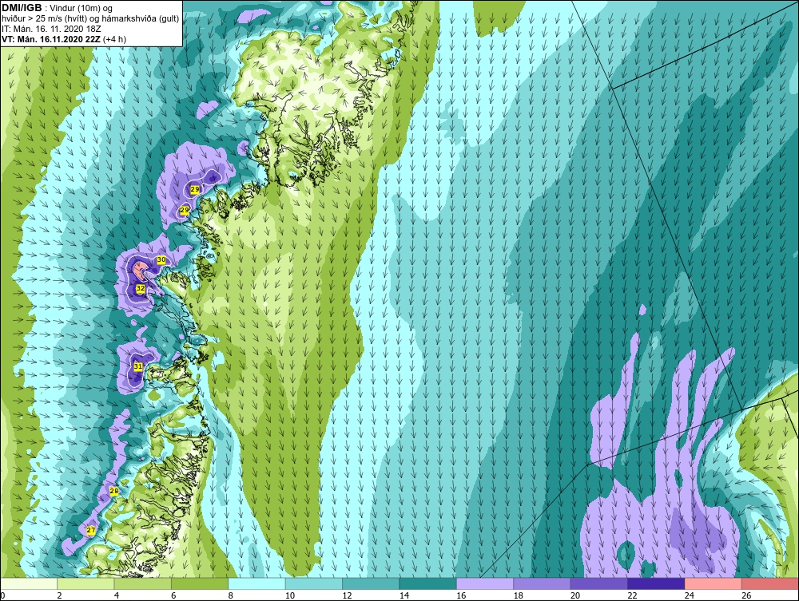This screenshot has height=601, width=799.
Task: Click the '16' tick on the color scale
Action: (461, 595)
